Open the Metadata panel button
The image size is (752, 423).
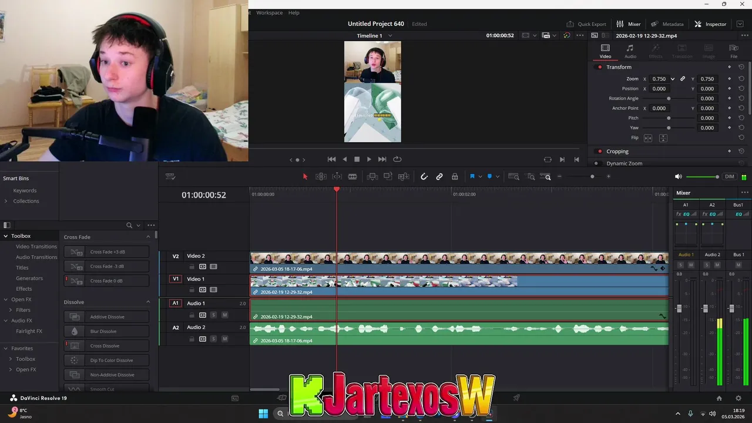tap(667, 24)
